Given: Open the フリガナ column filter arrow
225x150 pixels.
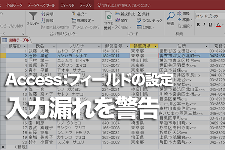Looking at the screenshot, I should coord(99,46).
